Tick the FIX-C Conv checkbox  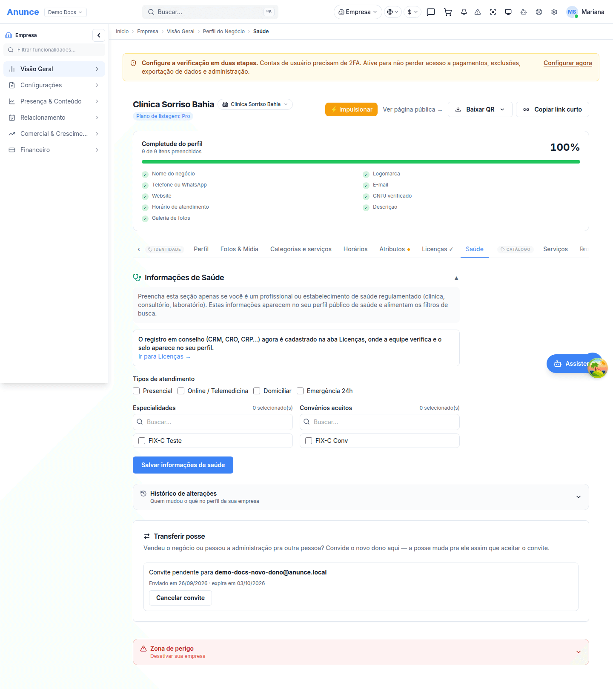point(309,441)
